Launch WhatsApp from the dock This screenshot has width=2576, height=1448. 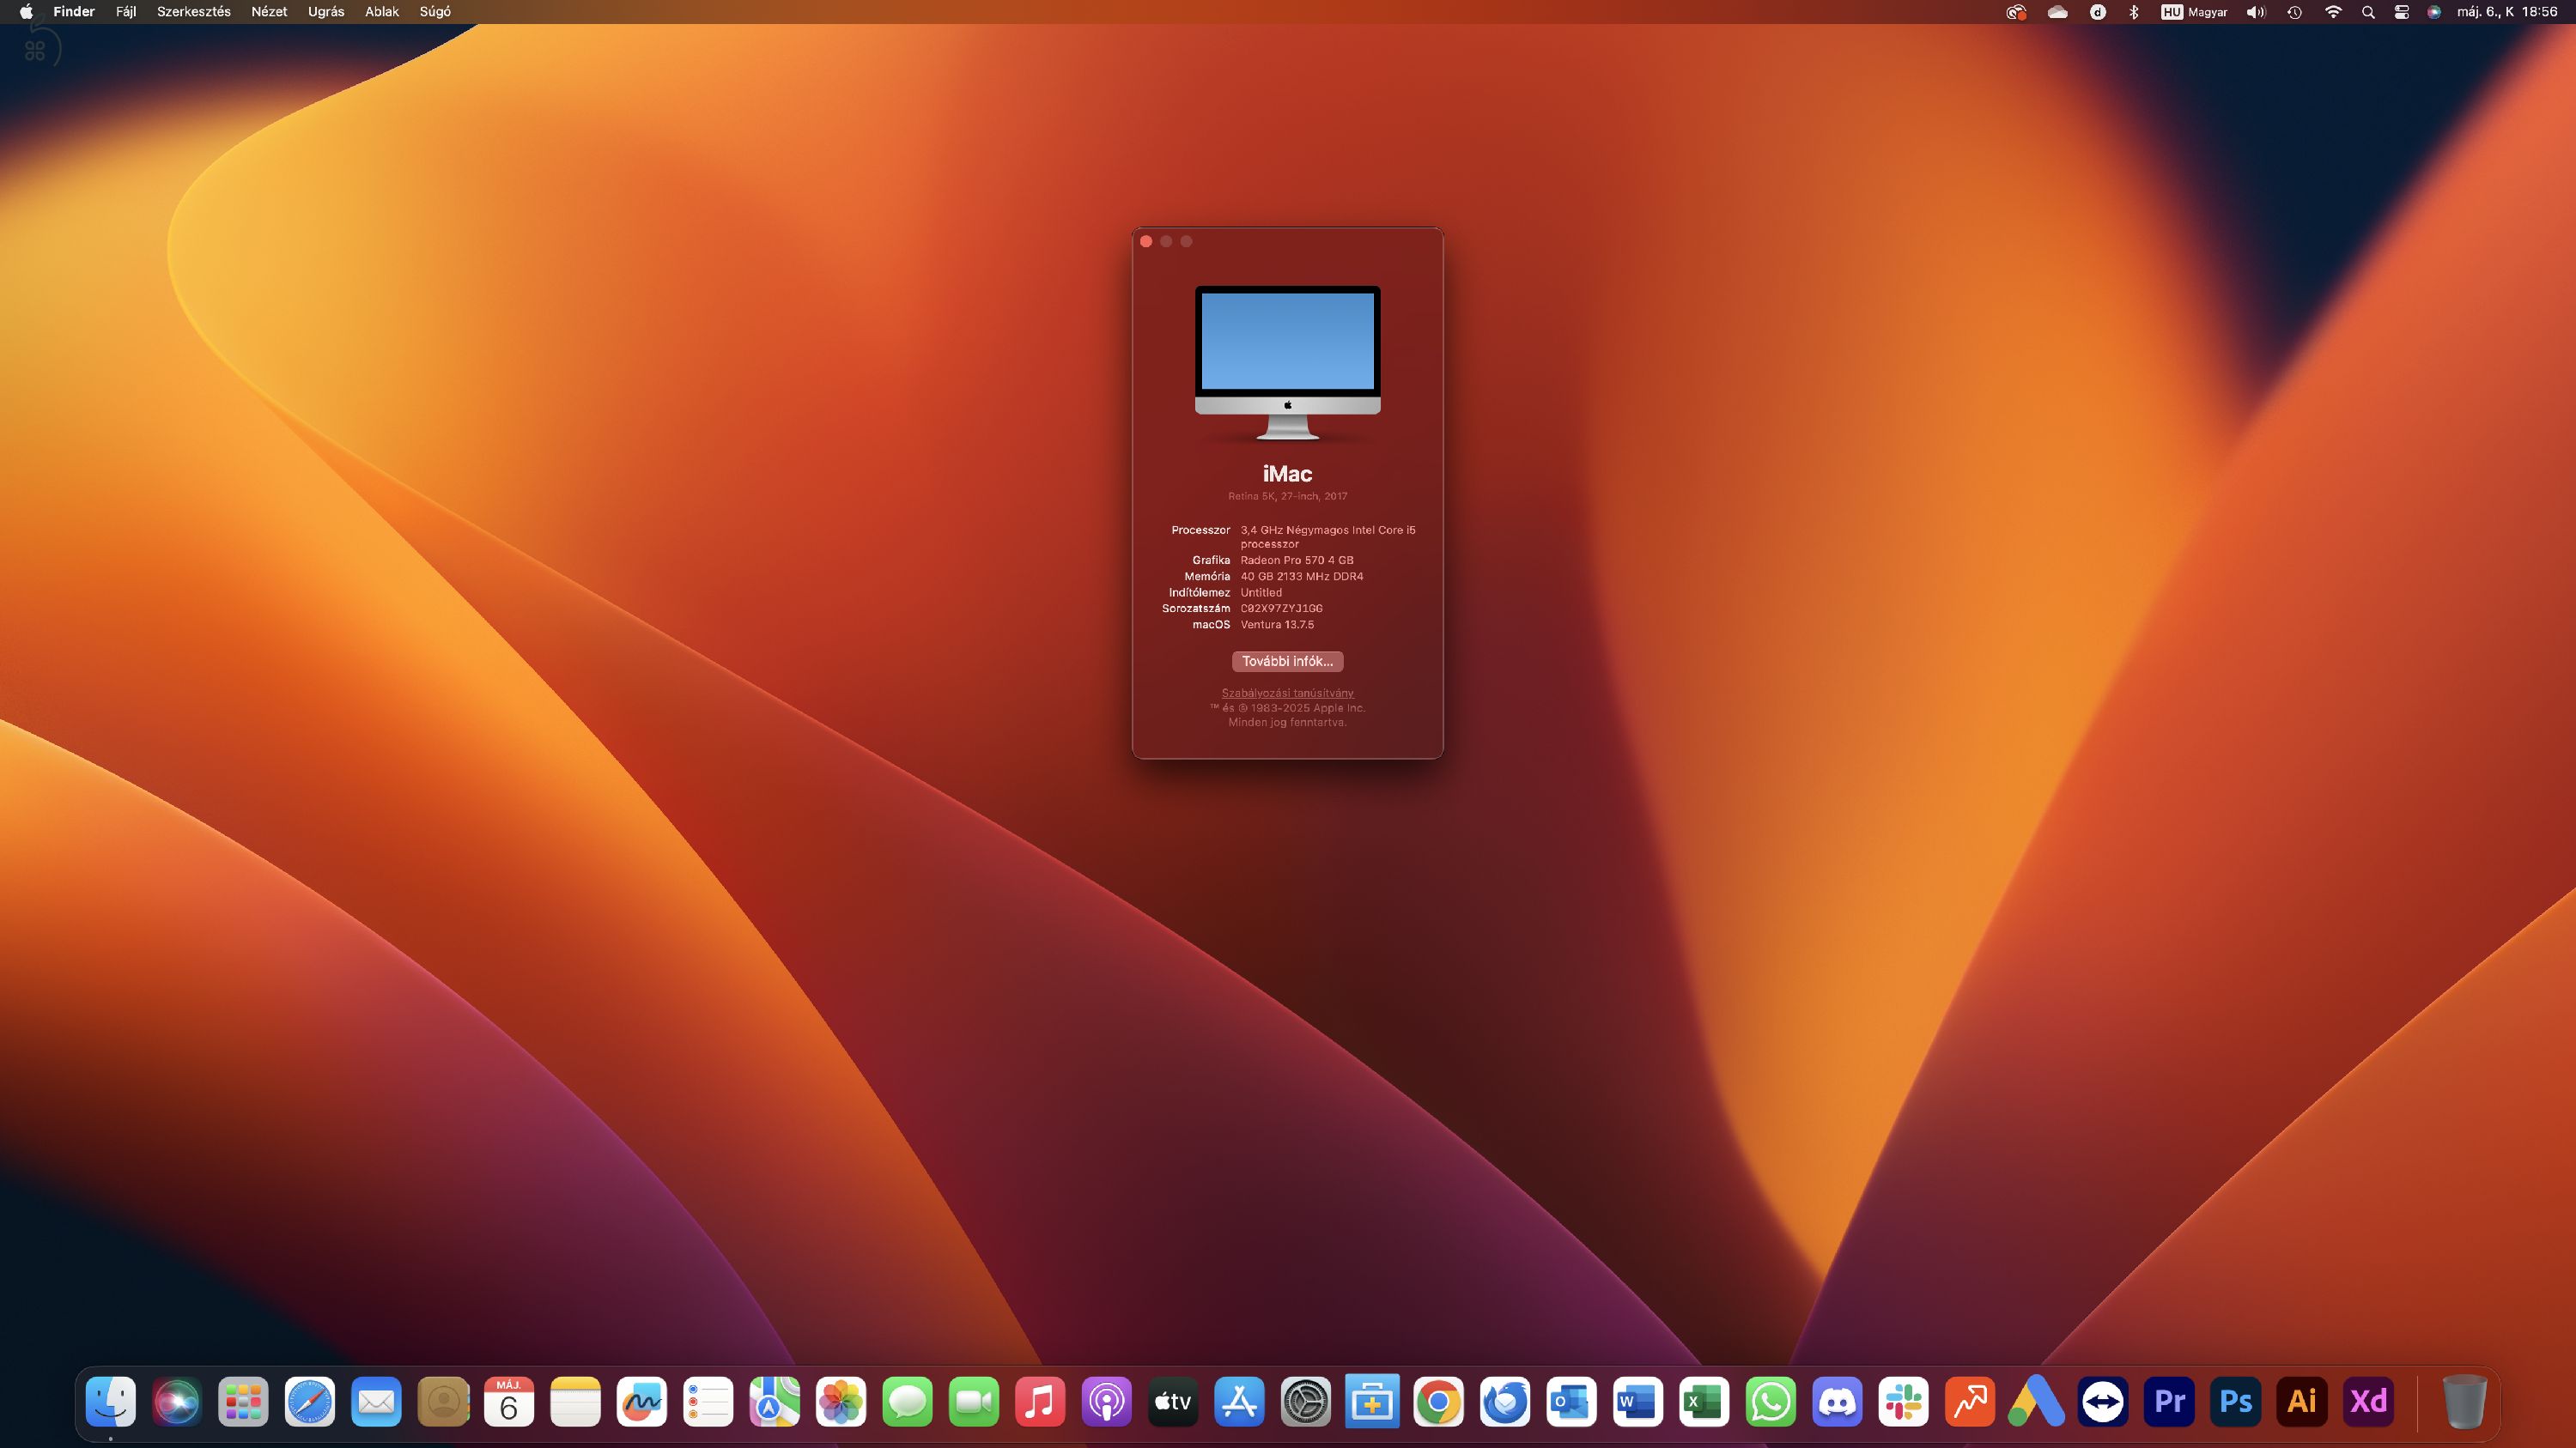click(x=1771, y=1401)
